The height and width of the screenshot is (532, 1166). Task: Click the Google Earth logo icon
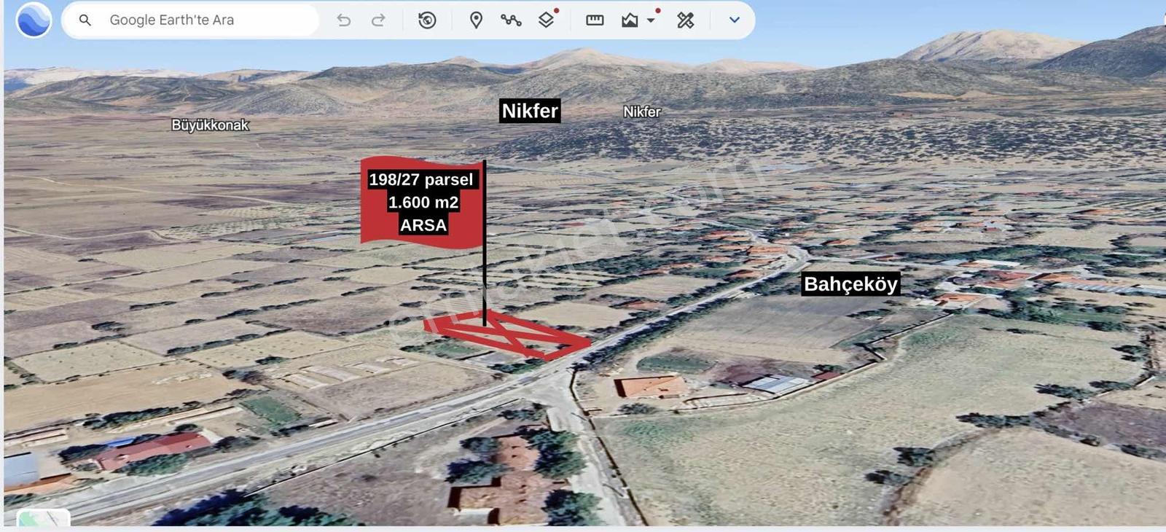pyautogui.click(x=34, y=20)
